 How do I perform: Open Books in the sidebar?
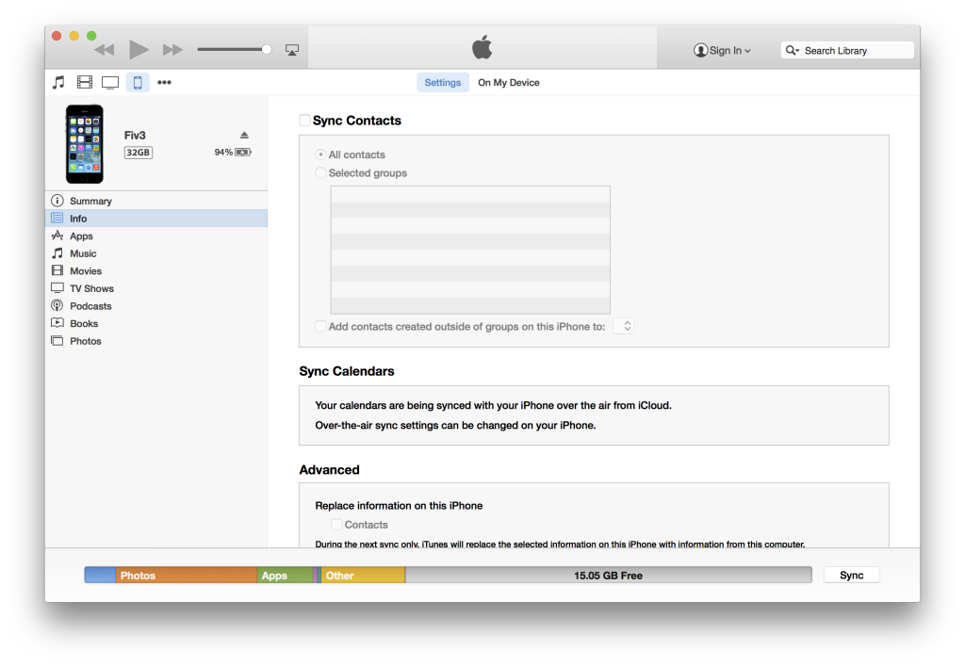156,323
